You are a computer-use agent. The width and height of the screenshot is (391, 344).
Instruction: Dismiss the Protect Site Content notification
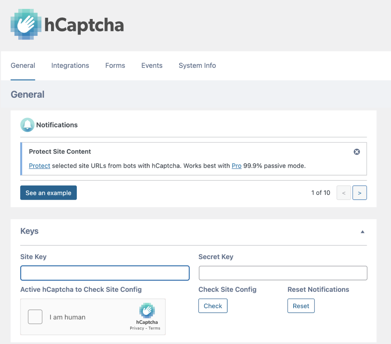pyautogui.click(x=357, y=152)
